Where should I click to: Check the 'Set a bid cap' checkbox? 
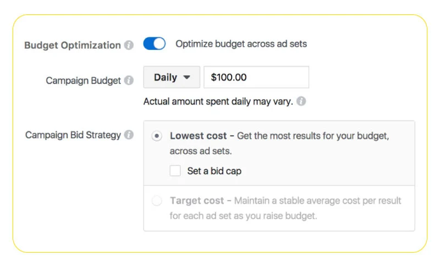point(175,171)
